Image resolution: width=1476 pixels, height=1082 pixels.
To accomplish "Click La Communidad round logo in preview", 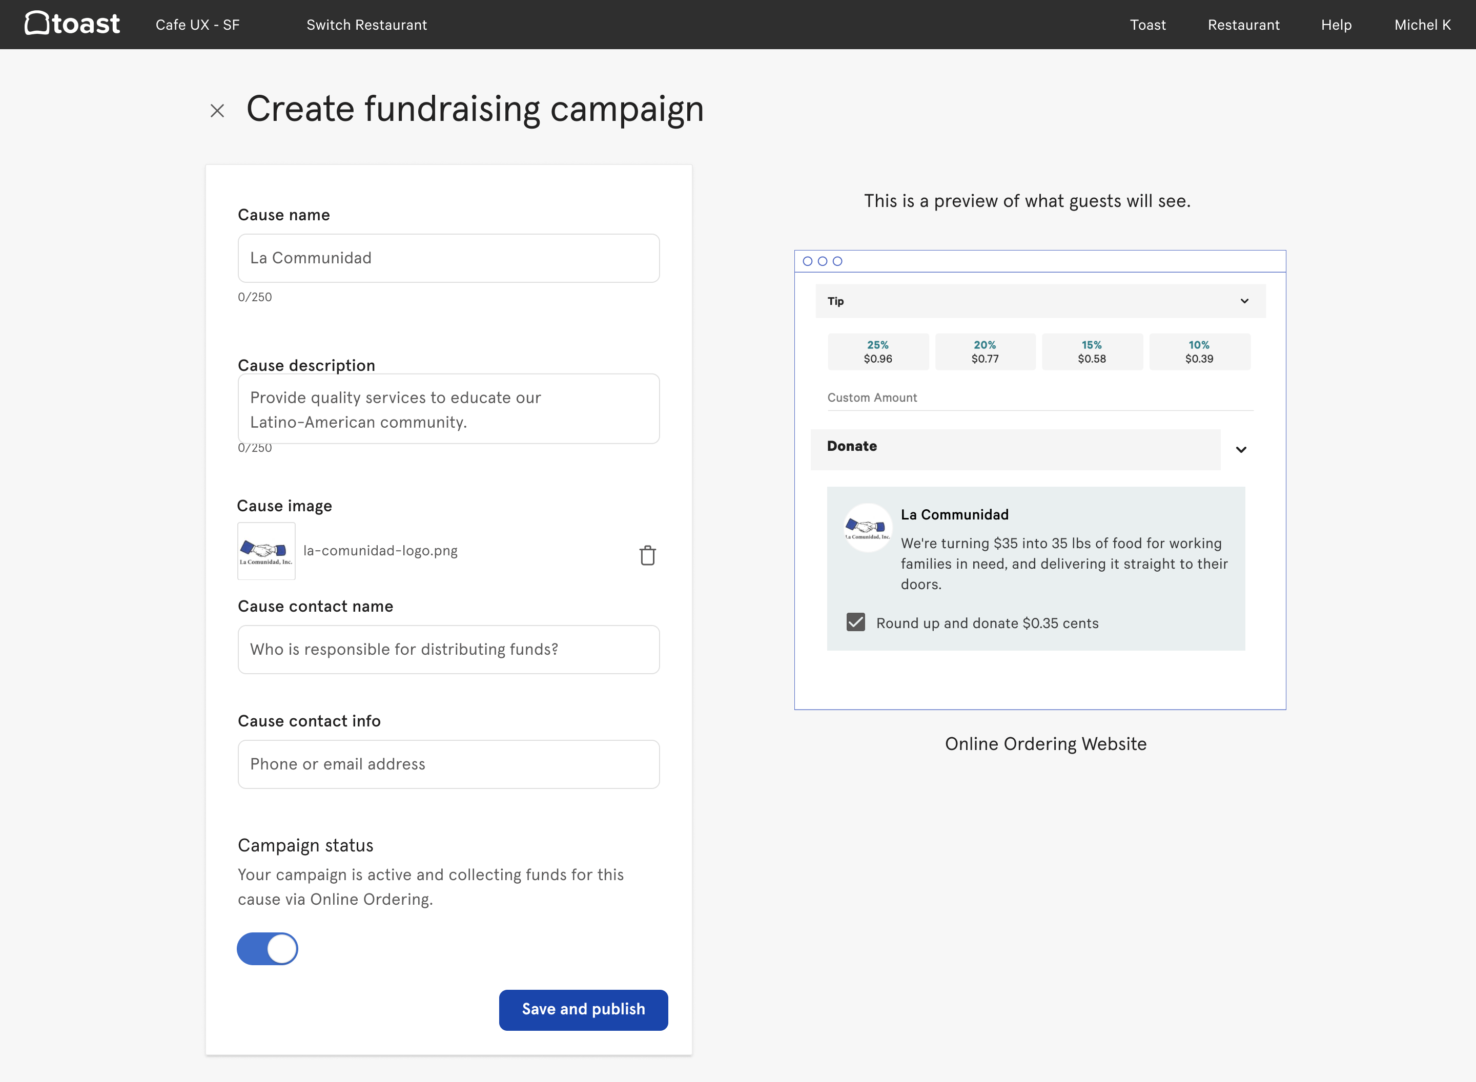I will tap(867, 528).
